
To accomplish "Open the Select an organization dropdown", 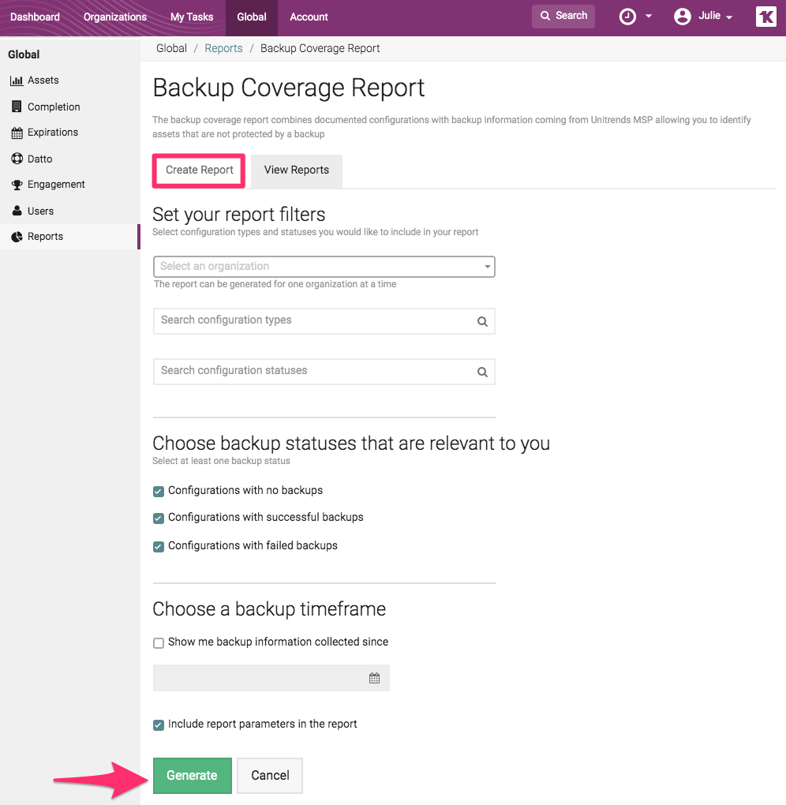I will pos(324,266).
